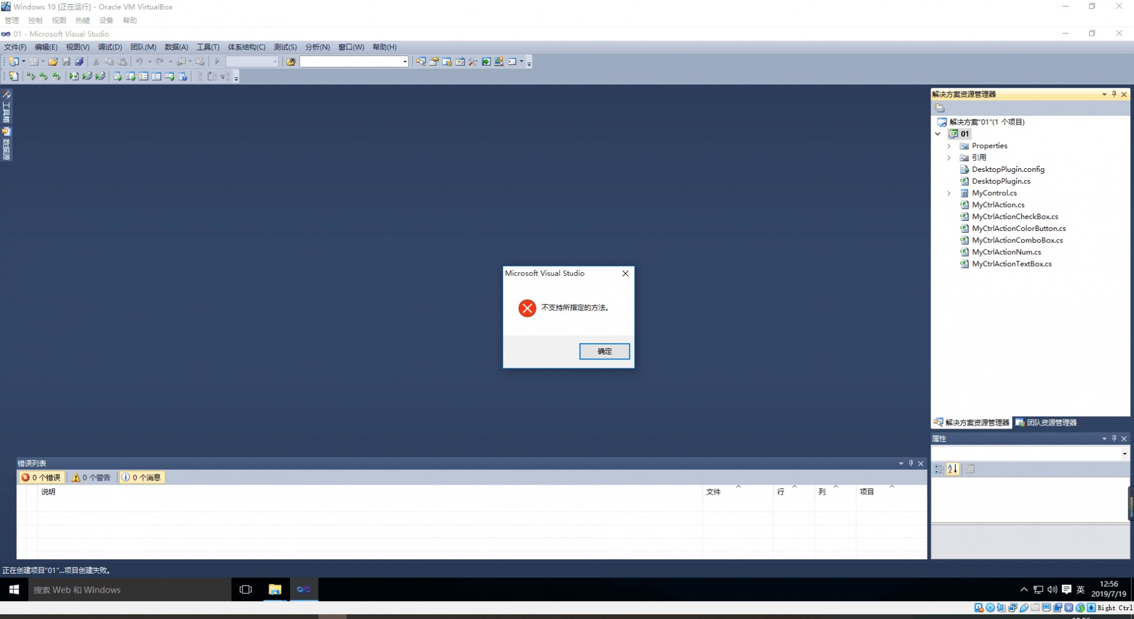The height and width of the screenshot is (619, 1134).
Task: Open the Toolbox sidebar tab on left edge
Action: tap(6, 107)
